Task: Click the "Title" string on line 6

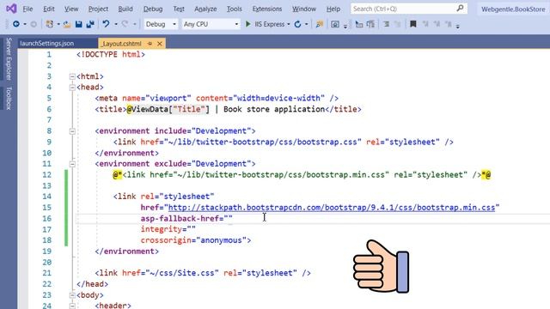Action: 189,109
